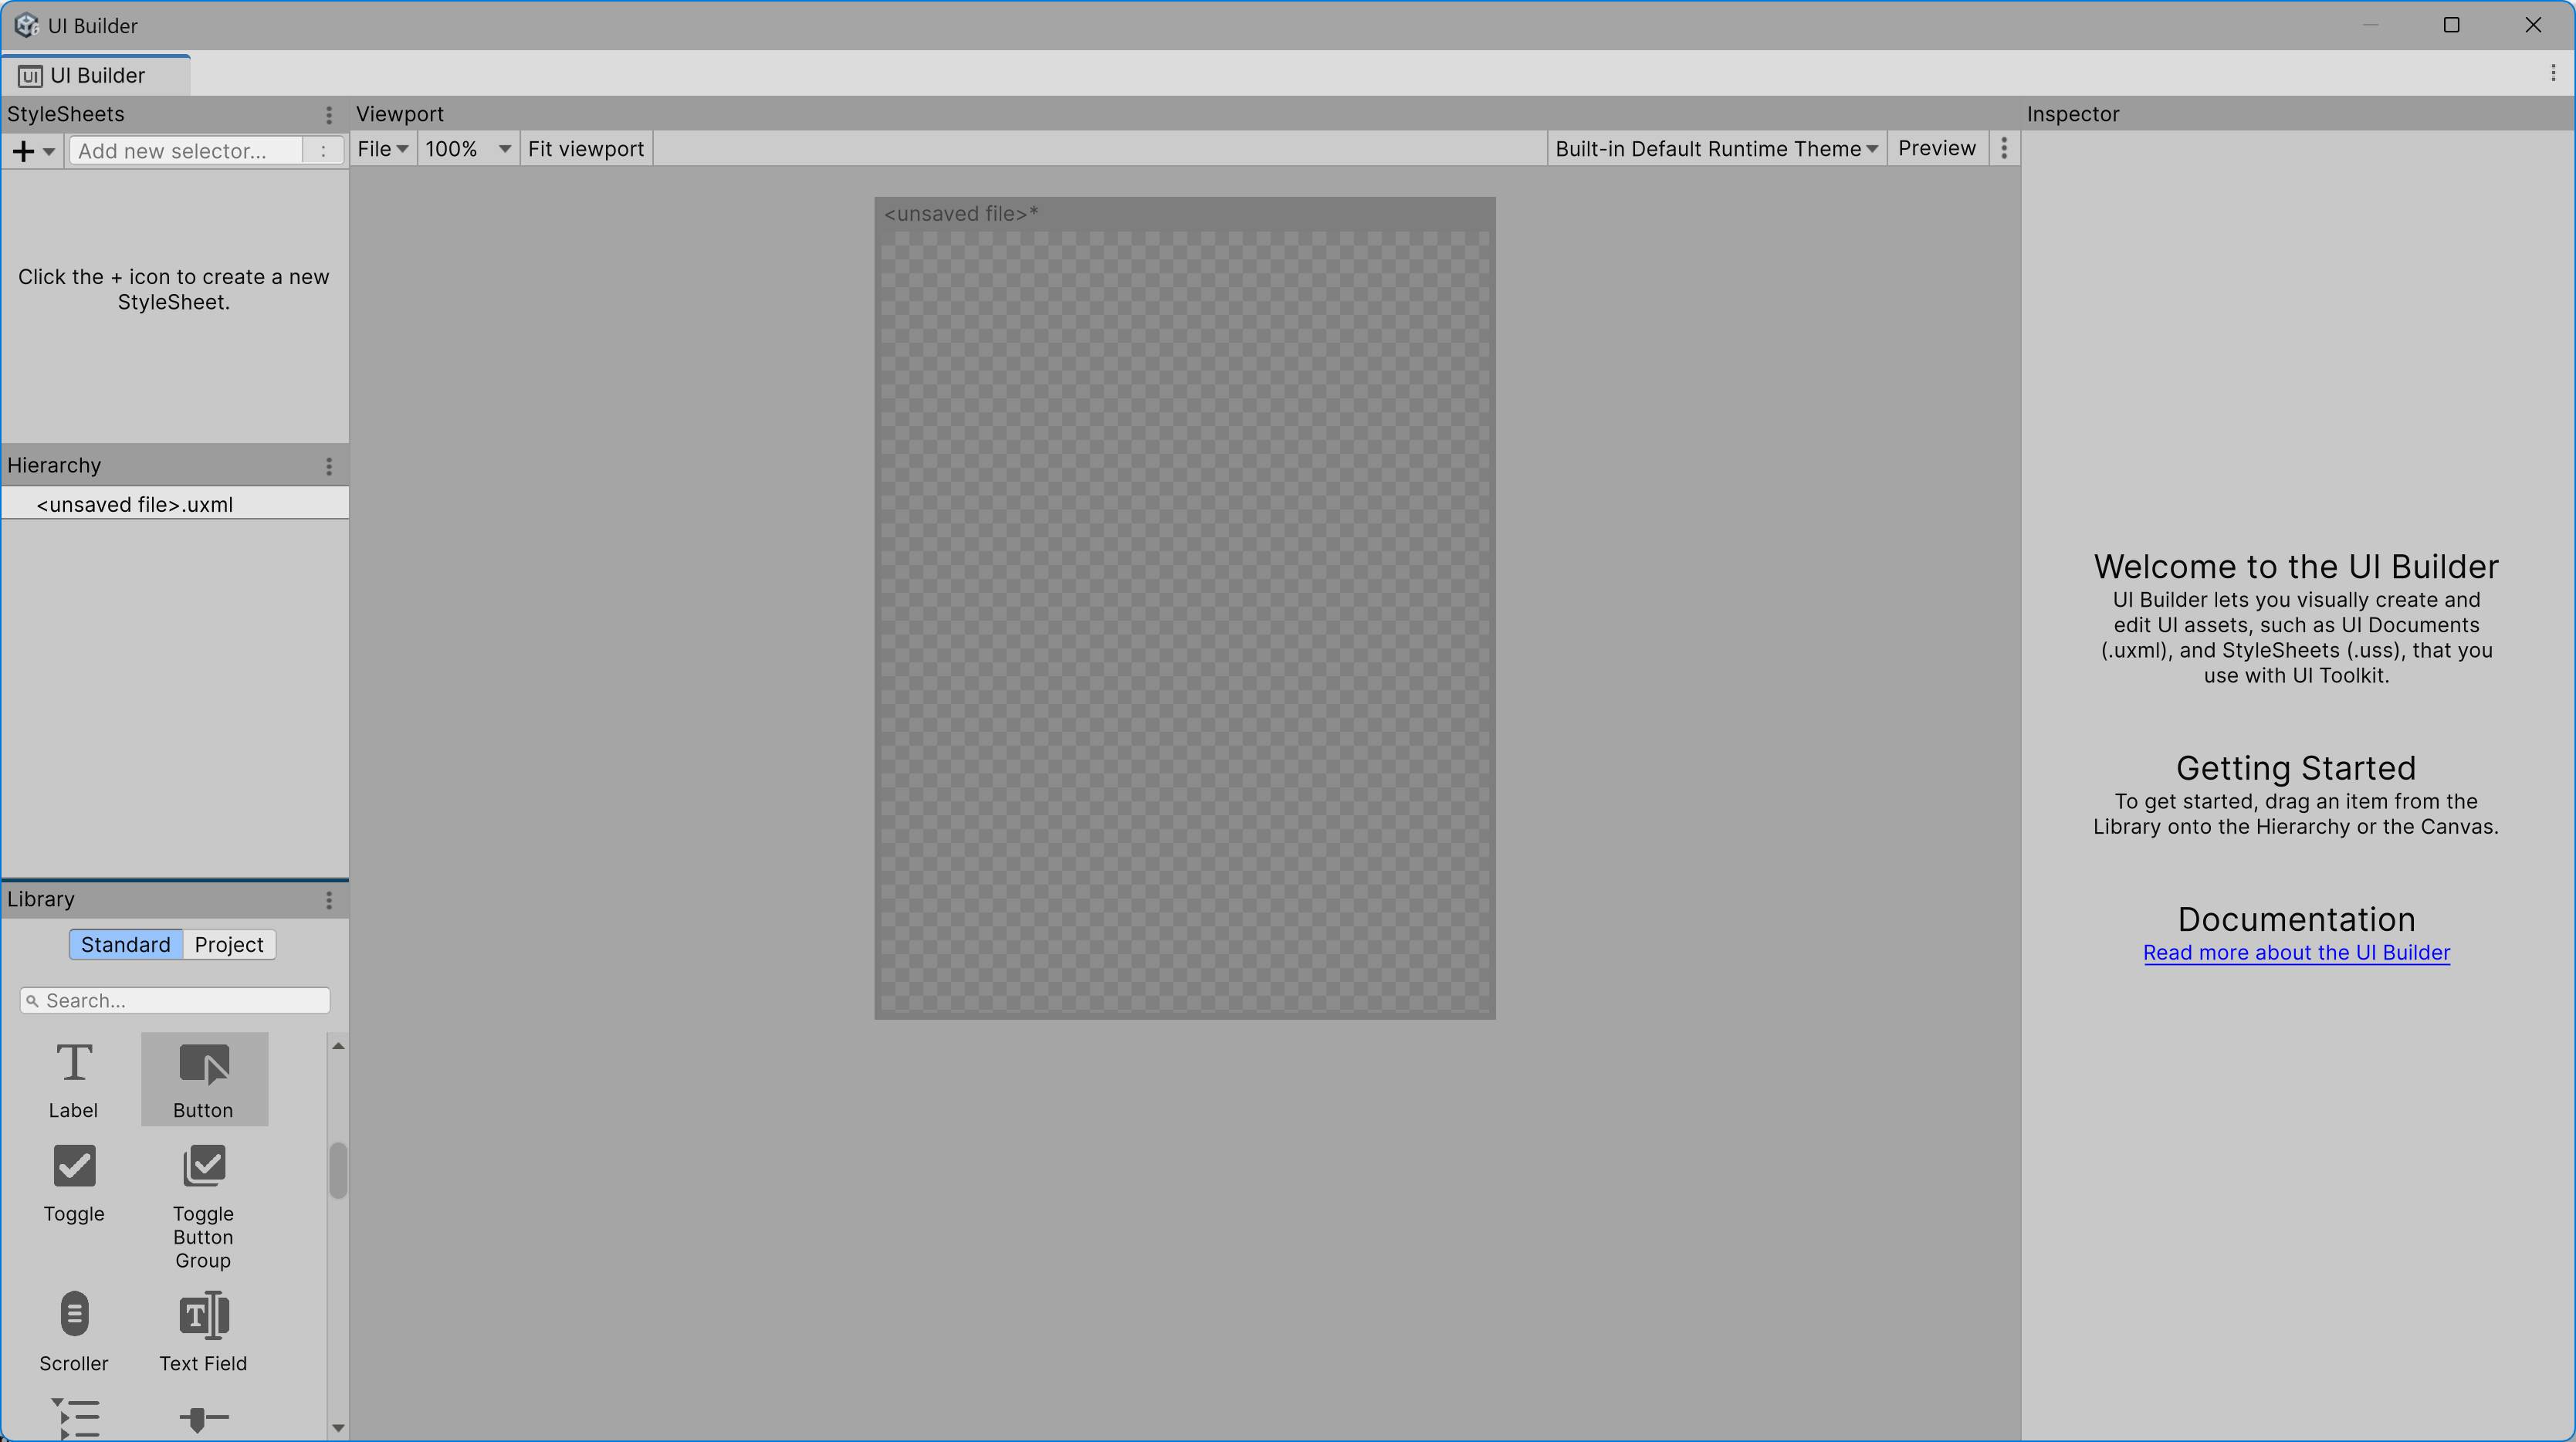
Task: Toggle Preview mode button
Action: (1937, 149)
